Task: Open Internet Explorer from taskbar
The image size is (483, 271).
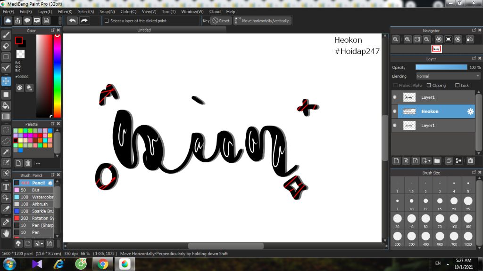Action: [59, 264]
